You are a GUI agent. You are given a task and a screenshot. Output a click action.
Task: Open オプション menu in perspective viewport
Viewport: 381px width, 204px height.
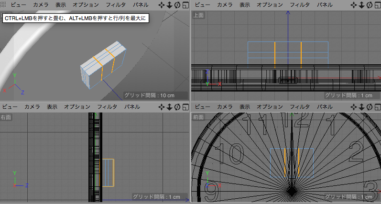[x=86, y=5]
